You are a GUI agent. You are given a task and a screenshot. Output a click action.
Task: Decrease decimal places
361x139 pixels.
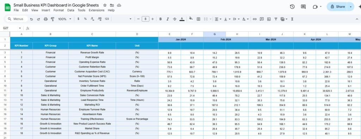pyautogui.click(x=92, y=19)
